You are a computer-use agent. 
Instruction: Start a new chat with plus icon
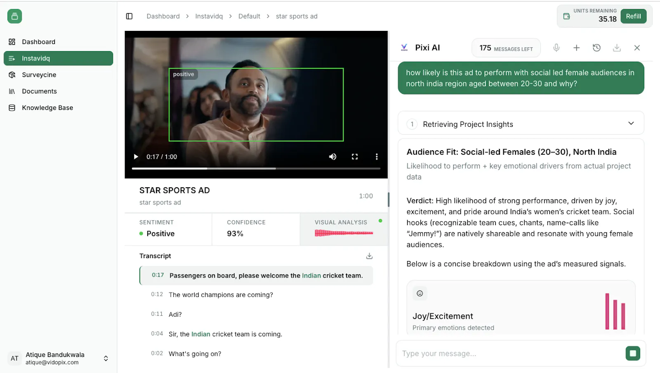click(x=576, y=48)
